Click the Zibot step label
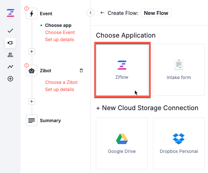The width and height of the screenshot is (208, 173). coord(45,71)
